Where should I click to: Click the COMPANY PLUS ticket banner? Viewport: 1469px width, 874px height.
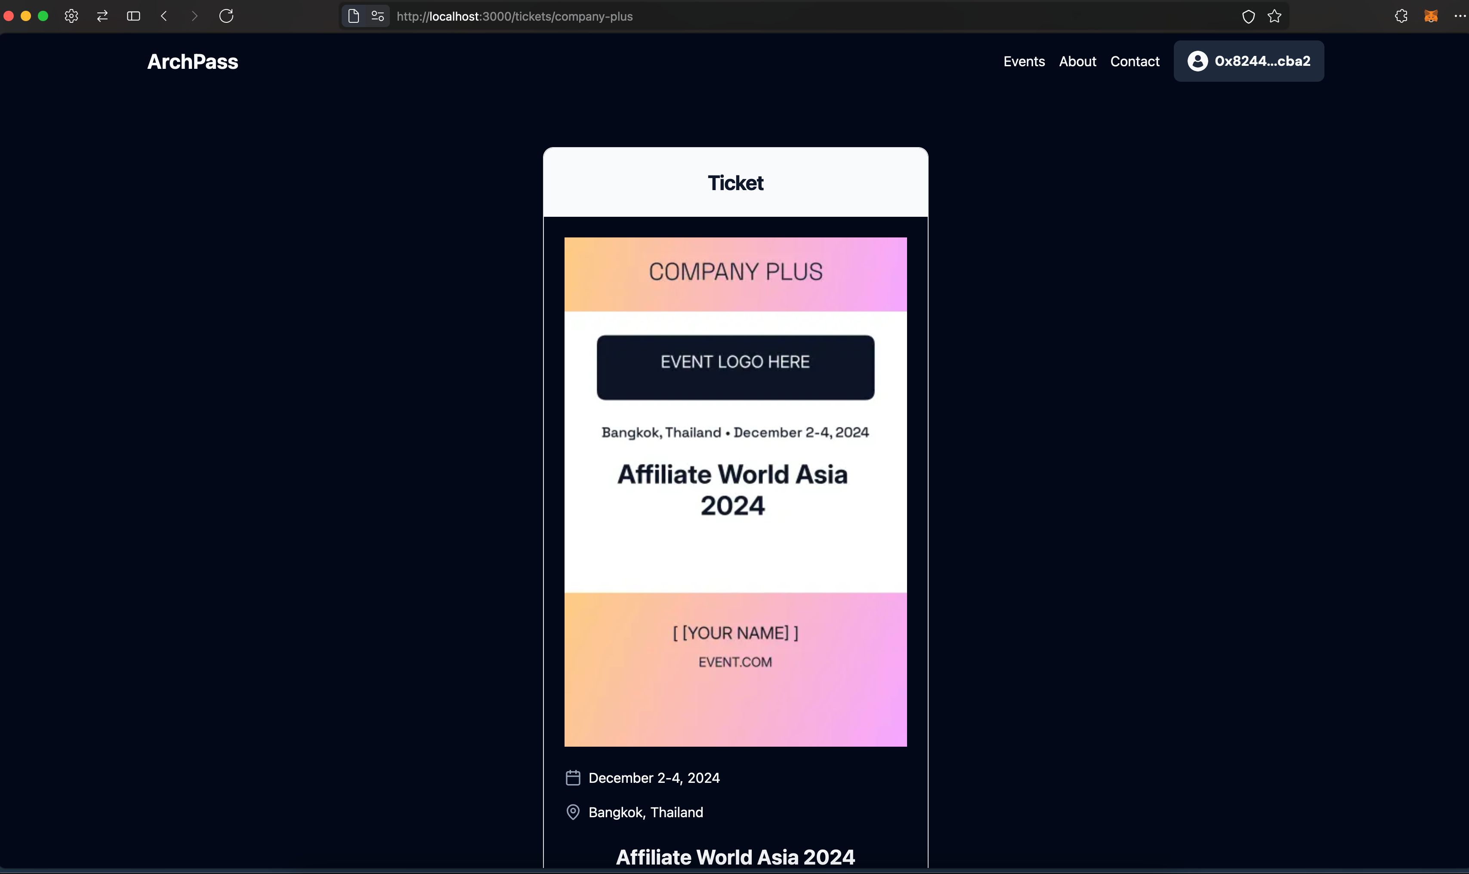pos(735,274)
